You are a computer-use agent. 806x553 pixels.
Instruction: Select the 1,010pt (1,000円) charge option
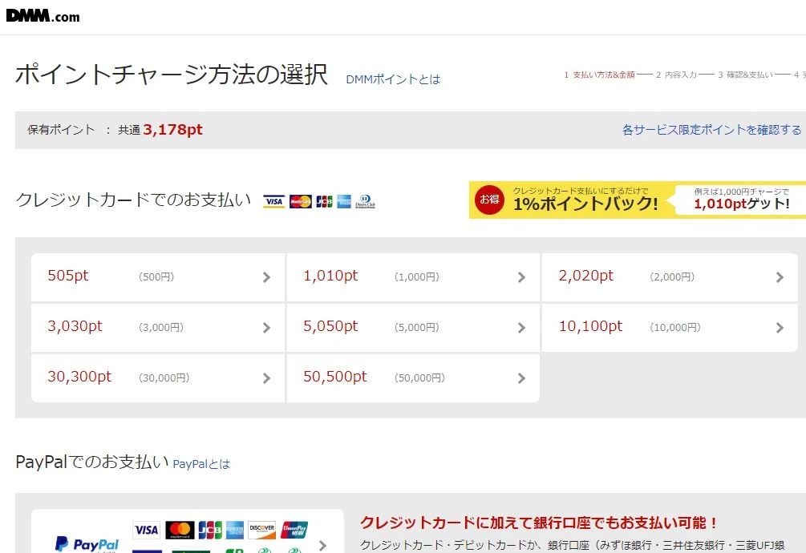pyautogui.click(x=413, y=276)
